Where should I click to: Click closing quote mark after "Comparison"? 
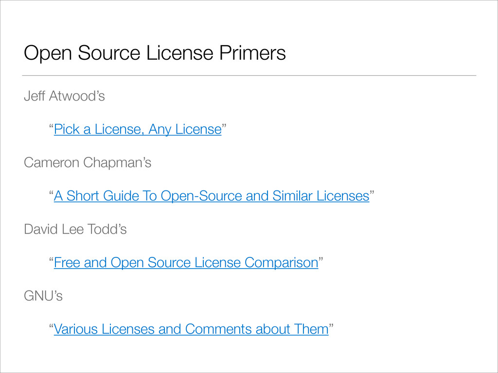click(321, 259)
